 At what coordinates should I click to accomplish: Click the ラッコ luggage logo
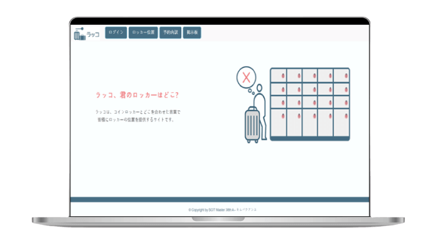click(x=87, y=34)
